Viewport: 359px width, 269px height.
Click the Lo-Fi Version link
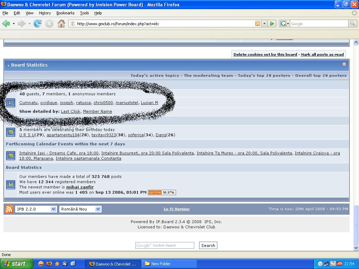(x=177, y=209)
